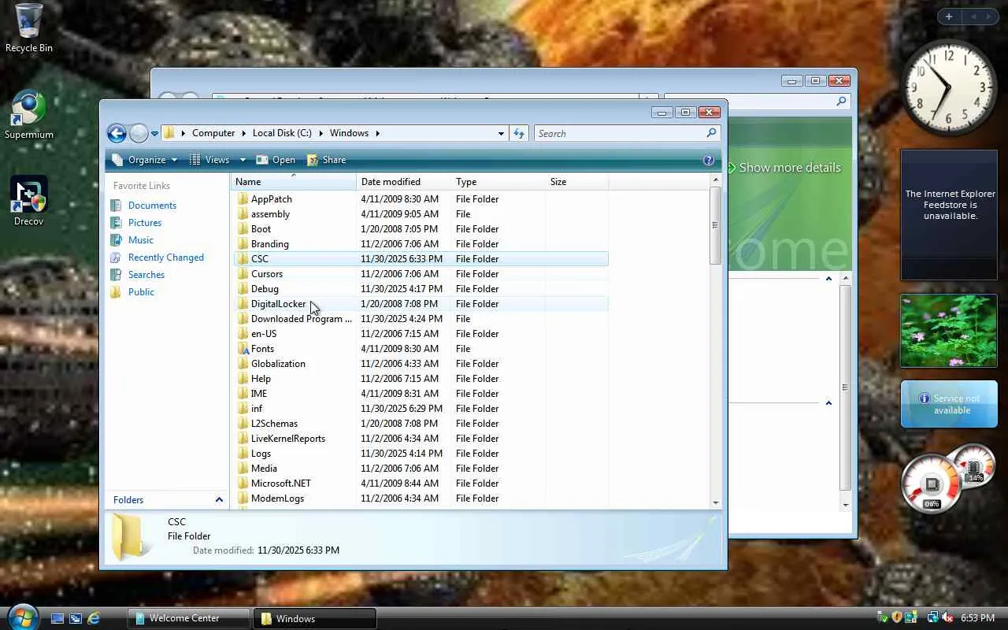Add a gadget with the sidebar plus button
Viewport: 1008px width, 630px height.
coord(949,17)
